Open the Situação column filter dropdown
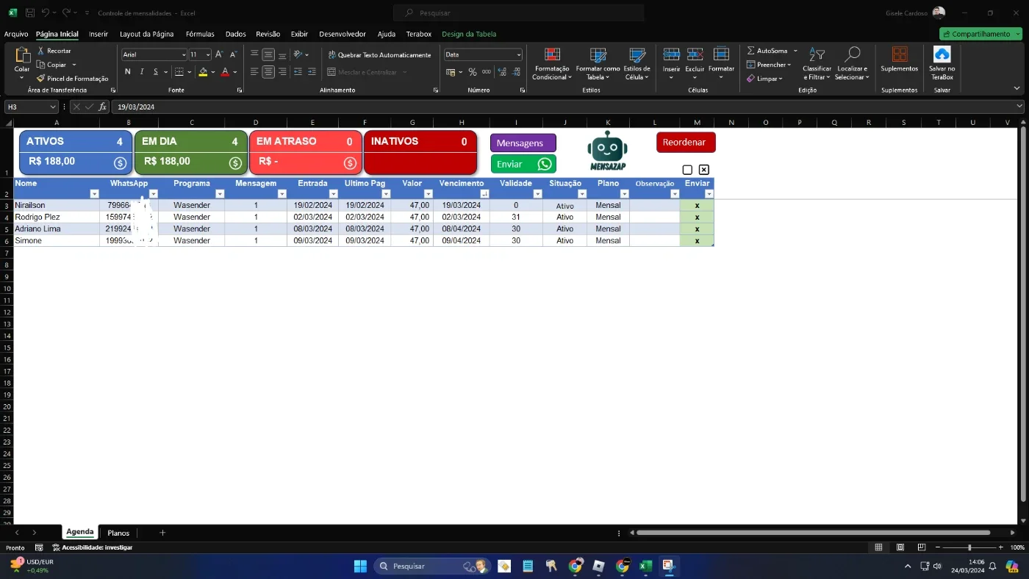The height and width of the screenshot is (579, 1029). [582, 194]
